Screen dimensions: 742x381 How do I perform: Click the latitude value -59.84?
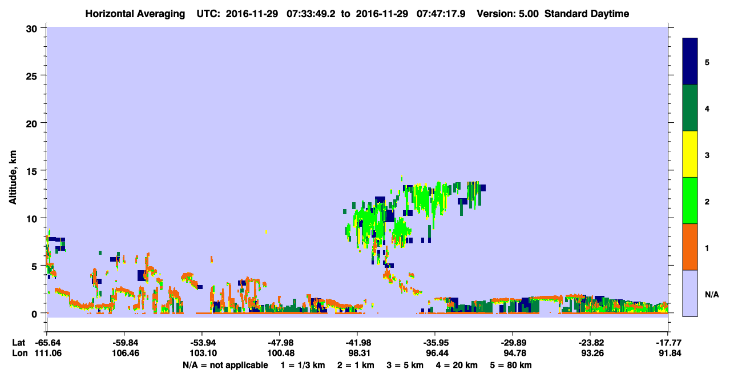point(124,343)
